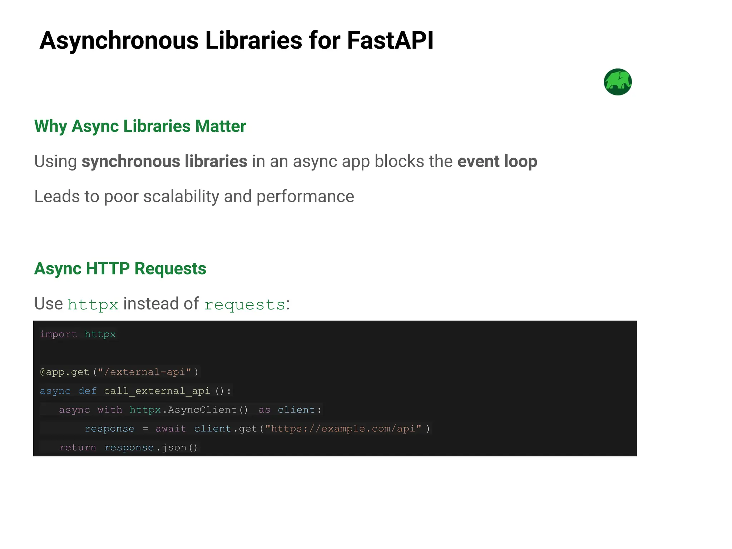Image resolution: width=732 pixels, height=549 pixels.
Task: Click the green elephant logo icon
Action: (618, 82)
